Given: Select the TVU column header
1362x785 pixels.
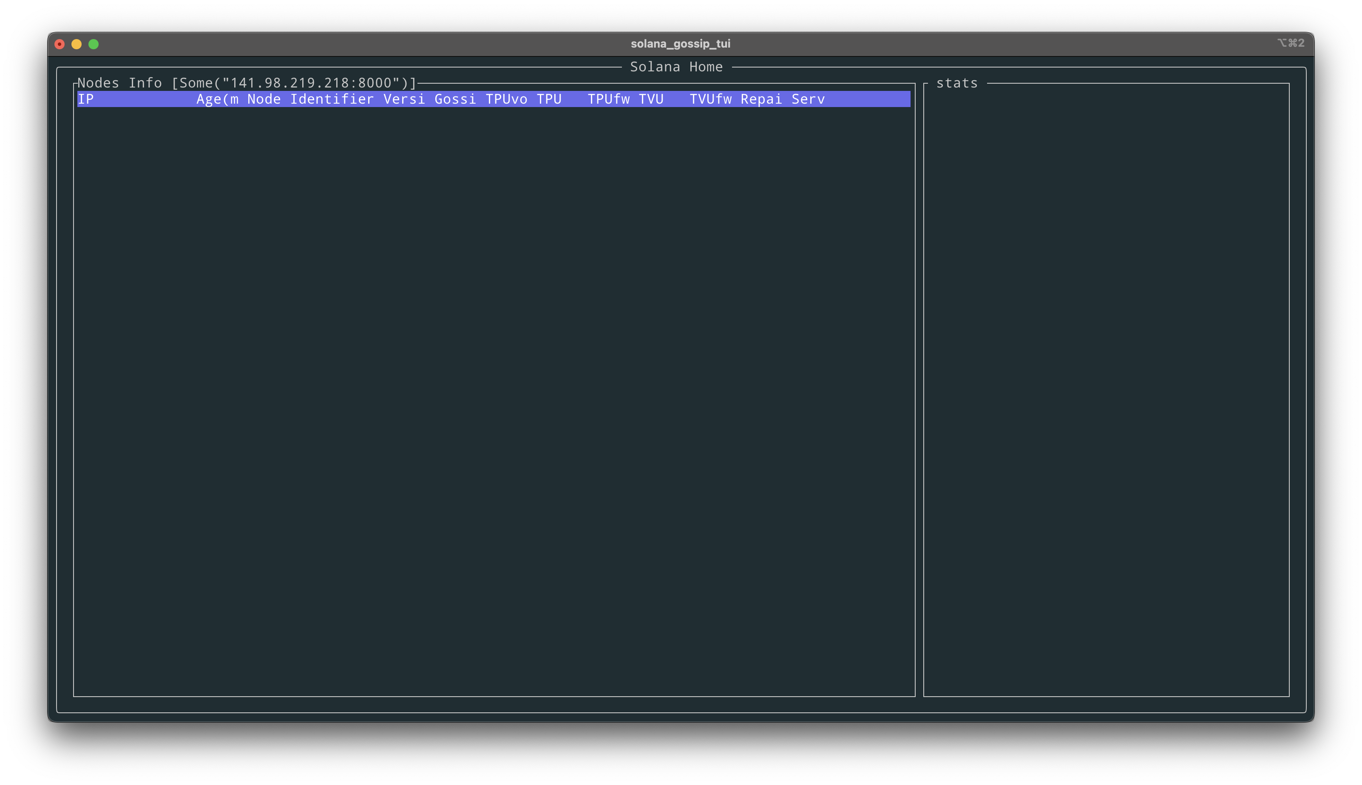Looking at the screenshot, I should point(651,99).
